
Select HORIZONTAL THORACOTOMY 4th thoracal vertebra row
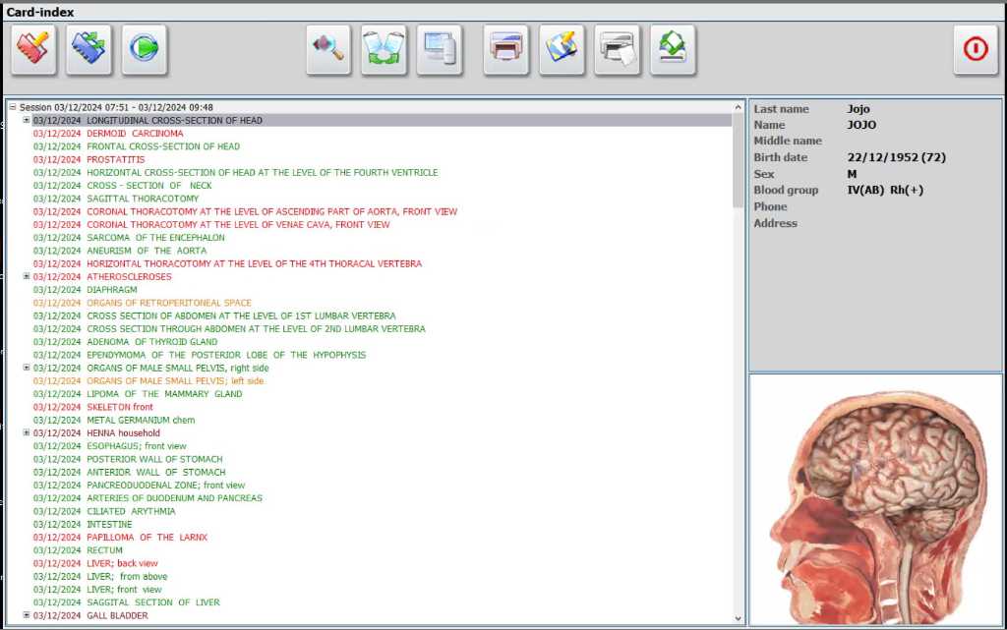click(x=227, y=263)
